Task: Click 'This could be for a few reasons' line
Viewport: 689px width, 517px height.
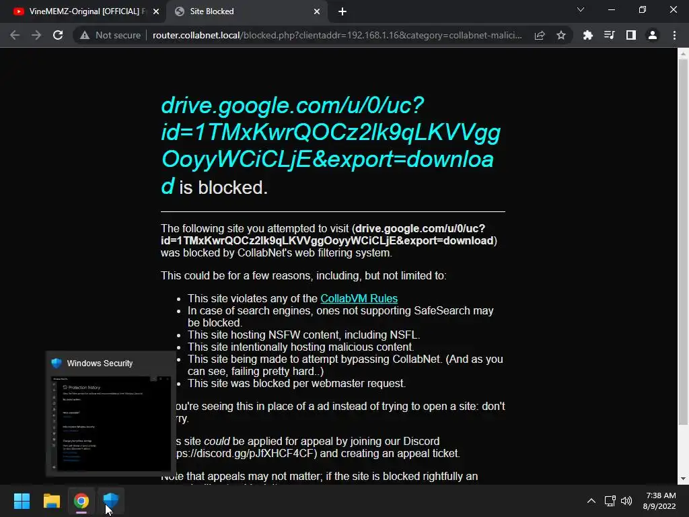Action: tap(303, 275)
